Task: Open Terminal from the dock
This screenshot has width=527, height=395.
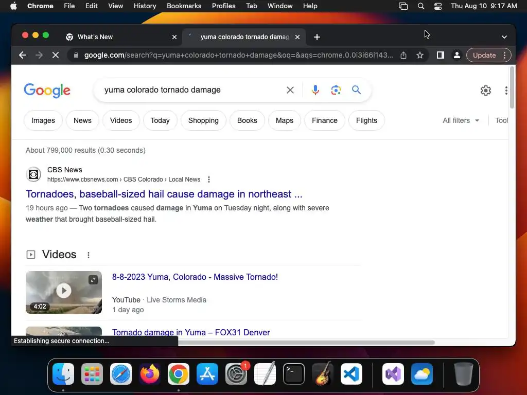Action: tap(294, 374)
